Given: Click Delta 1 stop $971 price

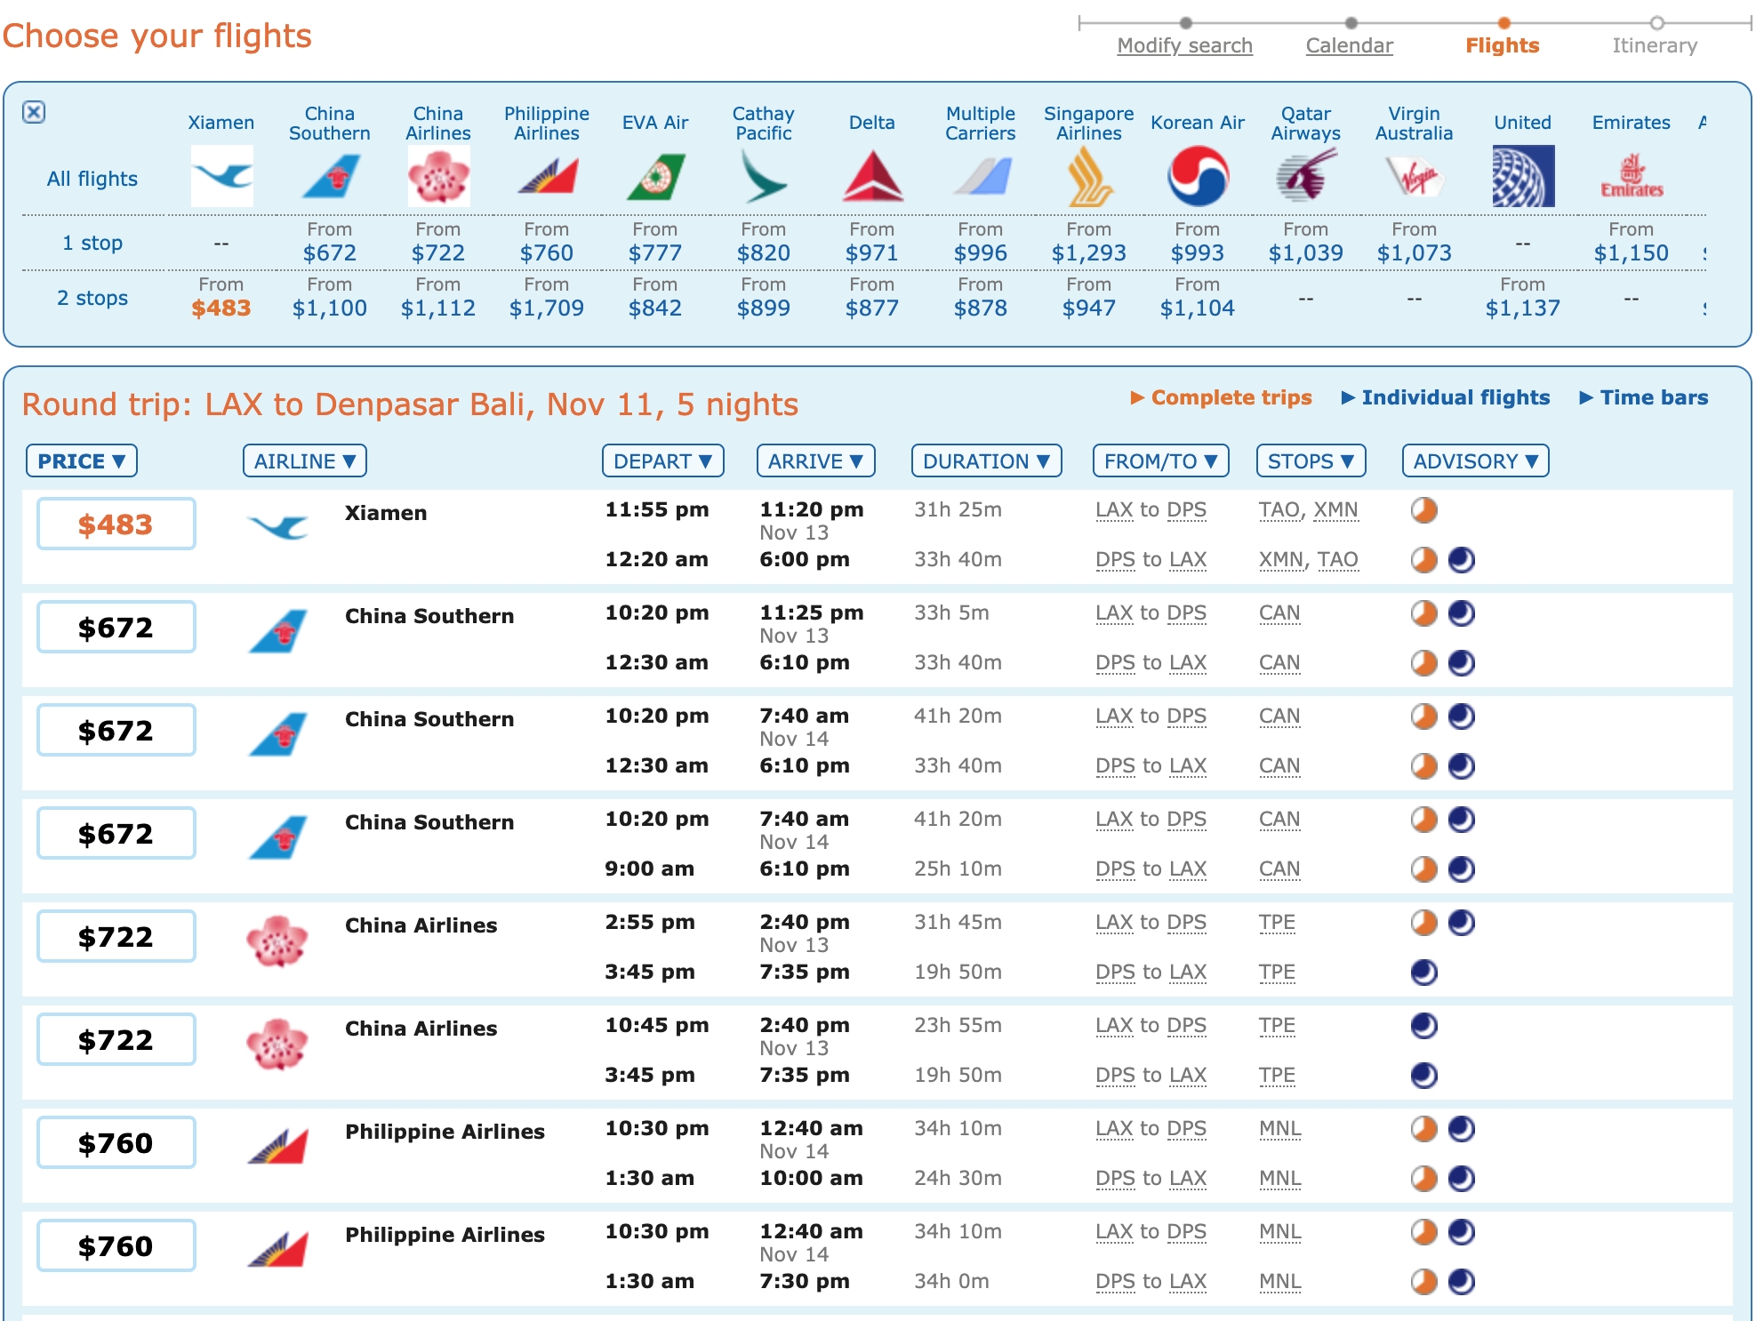Looking at the screenshot, I should (872, 252).
